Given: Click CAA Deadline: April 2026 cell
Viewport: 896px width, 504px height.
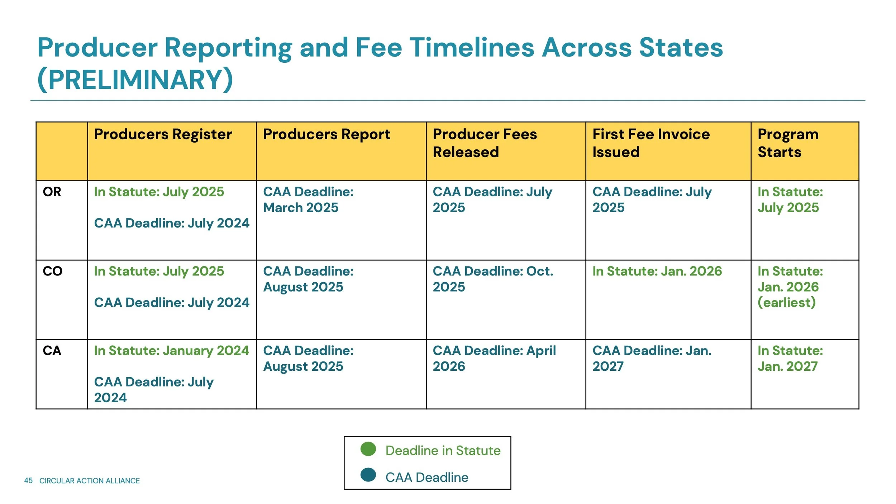Looking at the screenshot, I should (494, 358).
